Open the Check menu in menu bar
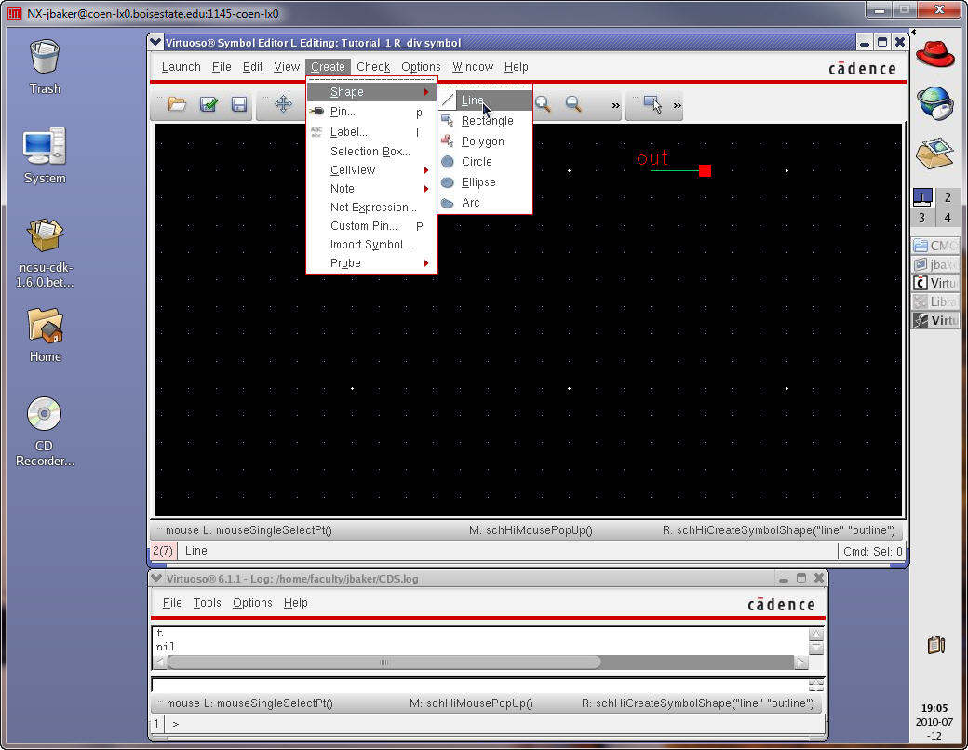This screenshot has width=968, height=750. [x=373, y=67]
